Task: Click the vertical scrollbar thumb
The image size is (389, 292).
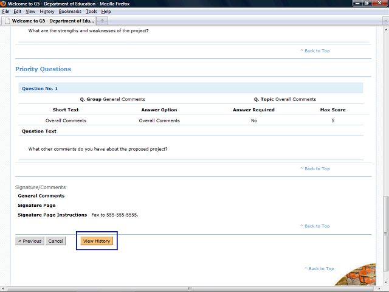Action: (385, 234)
